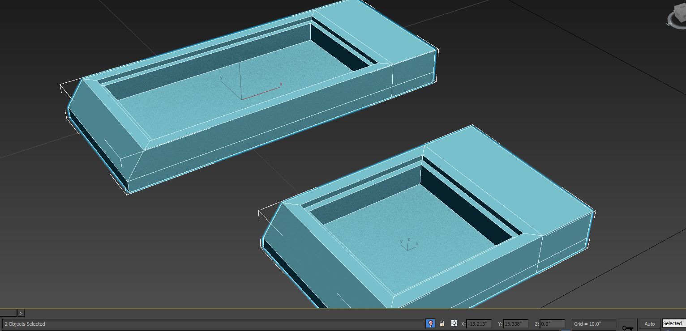This screenshot has height=331, width=686.
Task: Toggle the Selection Lock padlock icon
Action: point(442,323)
